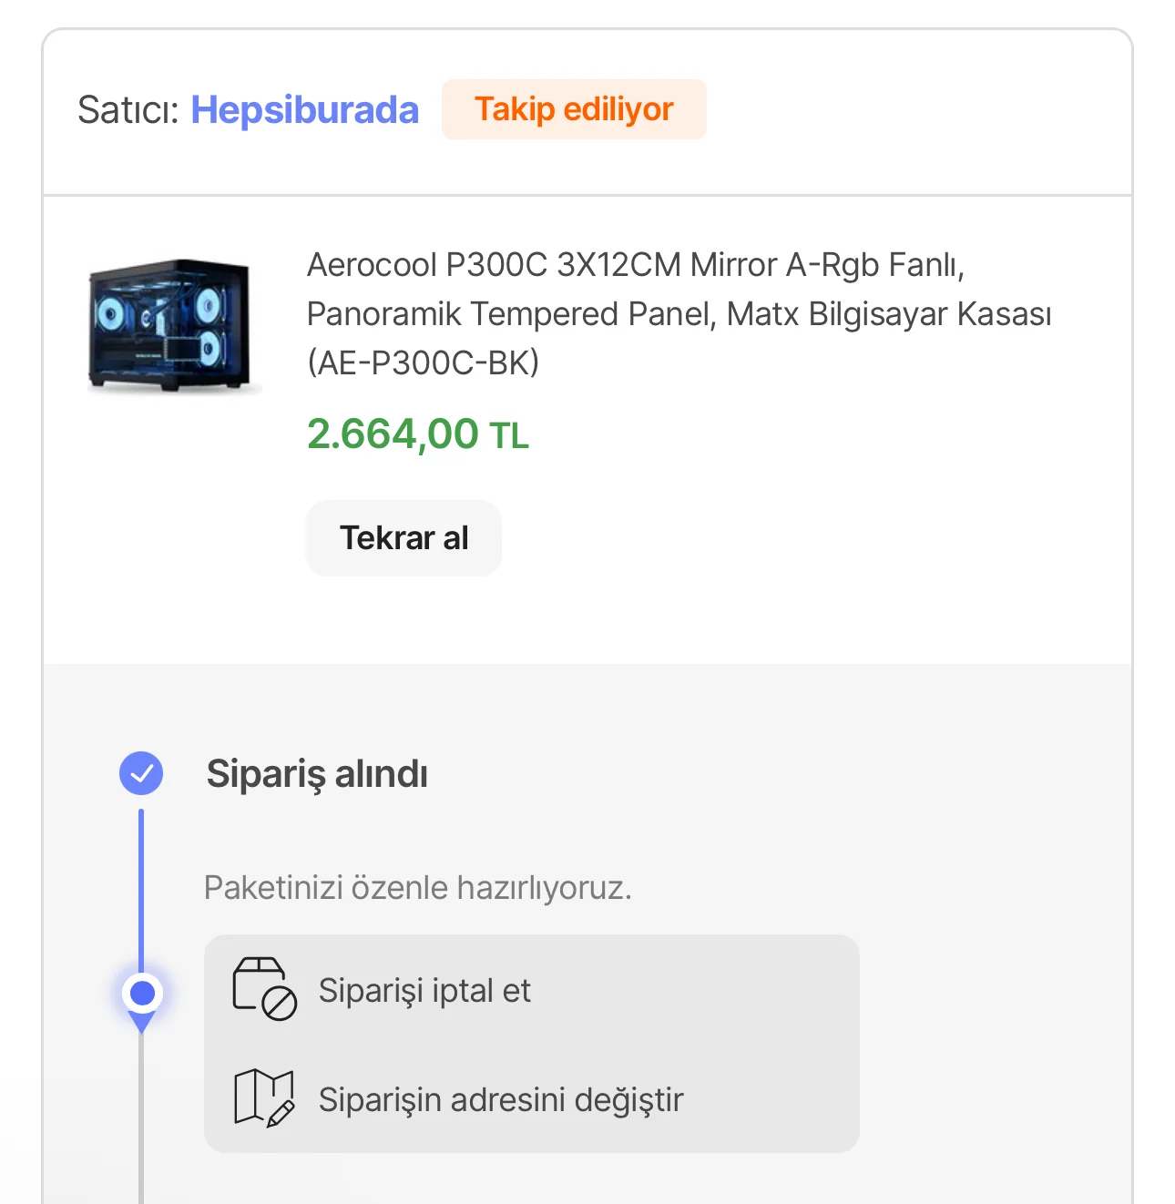The image size is (1175, 1204).
Task: Toggle the Takip ediliyor follow button
Action: point(574,109)
